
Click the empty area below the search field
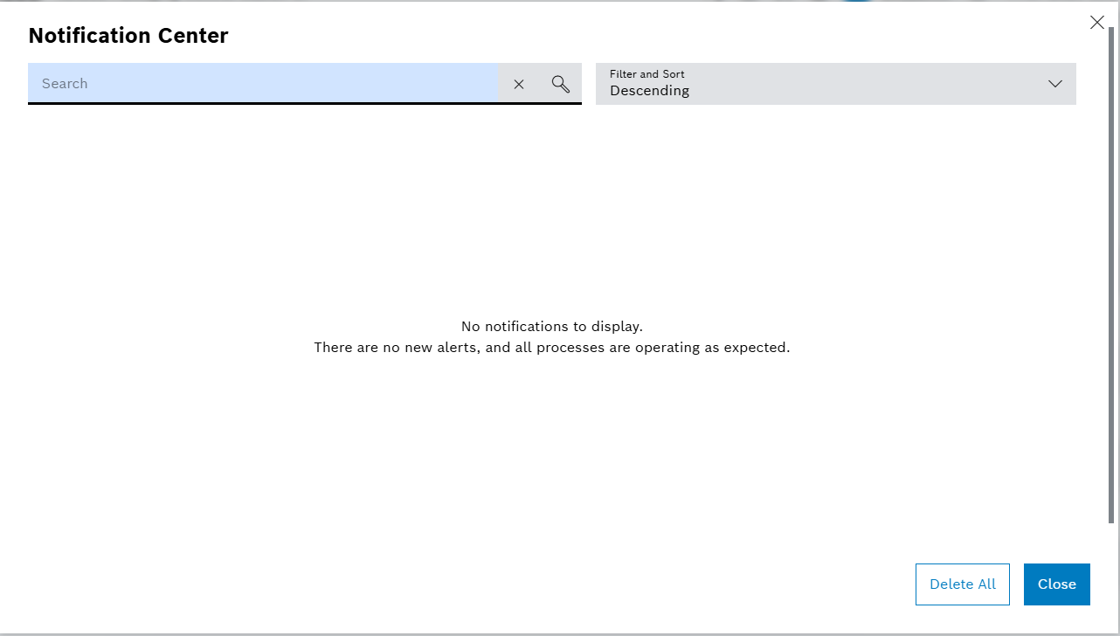click(262, 192)
